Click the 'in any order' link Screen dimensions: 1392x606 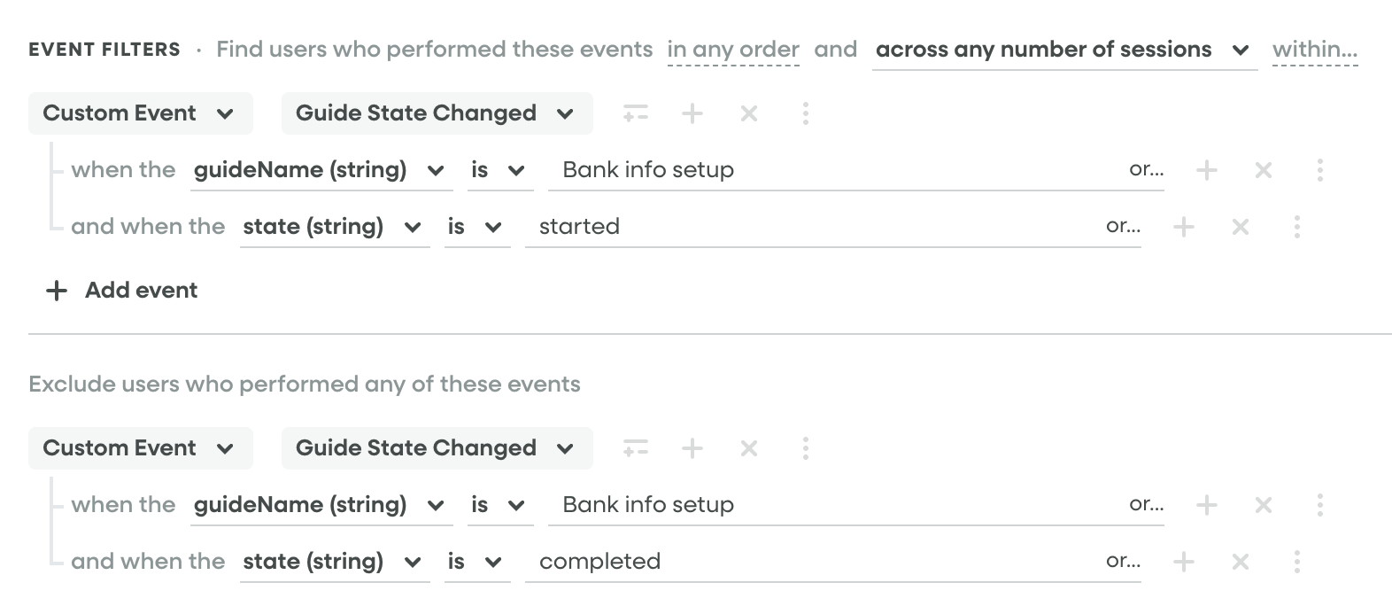click(733, 50)
